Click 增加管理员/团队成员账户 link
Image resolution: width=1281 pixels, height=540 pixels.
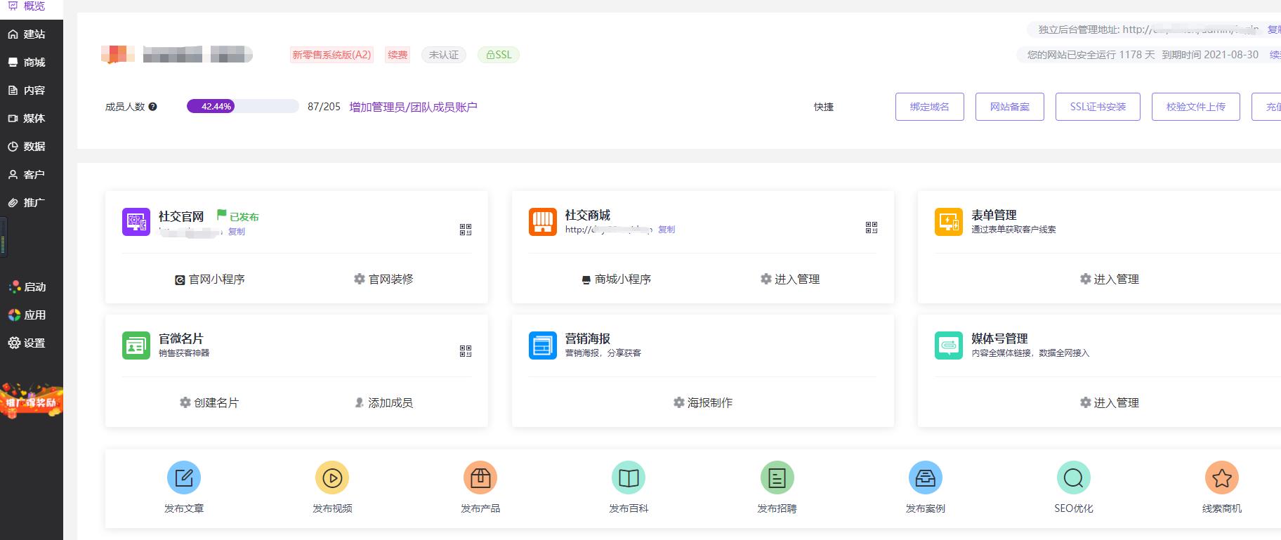(413, 107)
